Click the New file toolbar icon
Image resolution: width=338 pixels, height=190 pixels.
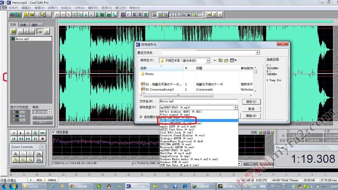(26, 15)
